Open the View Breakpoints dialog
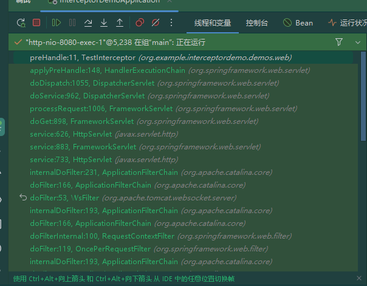The image size is (367, 286). (140, 22)
